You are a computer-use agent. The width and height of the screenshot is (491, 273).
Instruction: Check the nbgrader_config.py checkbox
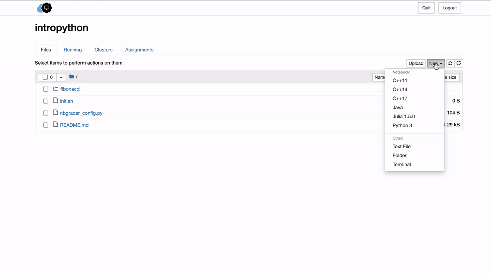[46, 113]
